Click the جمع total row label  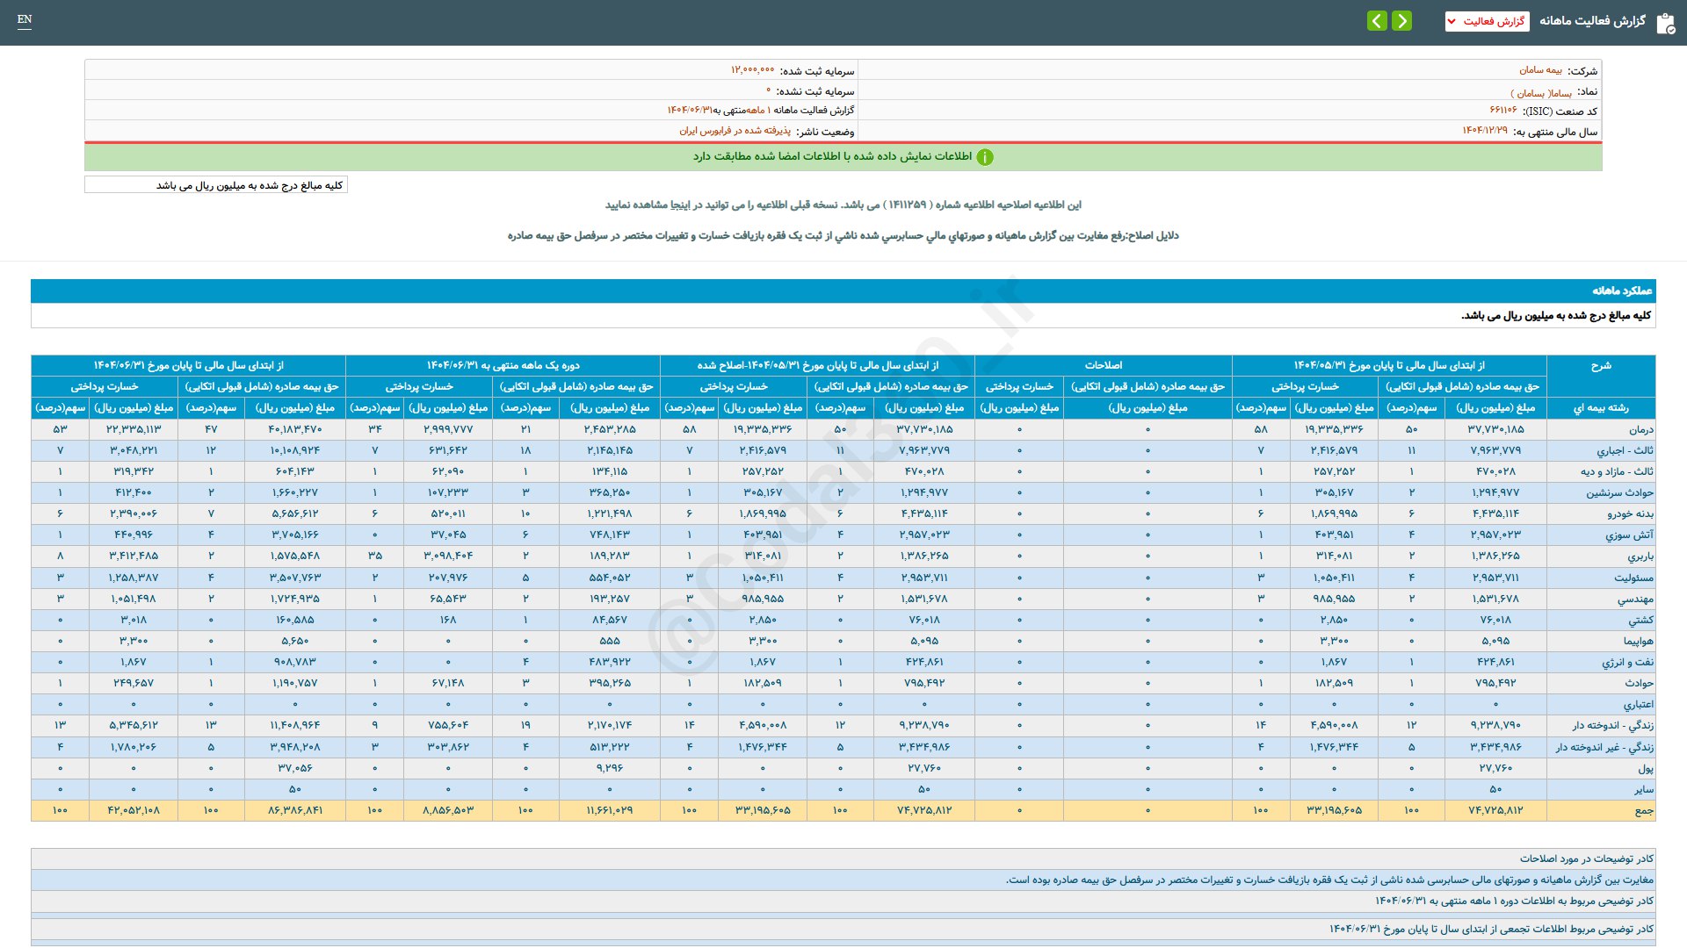click(x=1643, y=811)
